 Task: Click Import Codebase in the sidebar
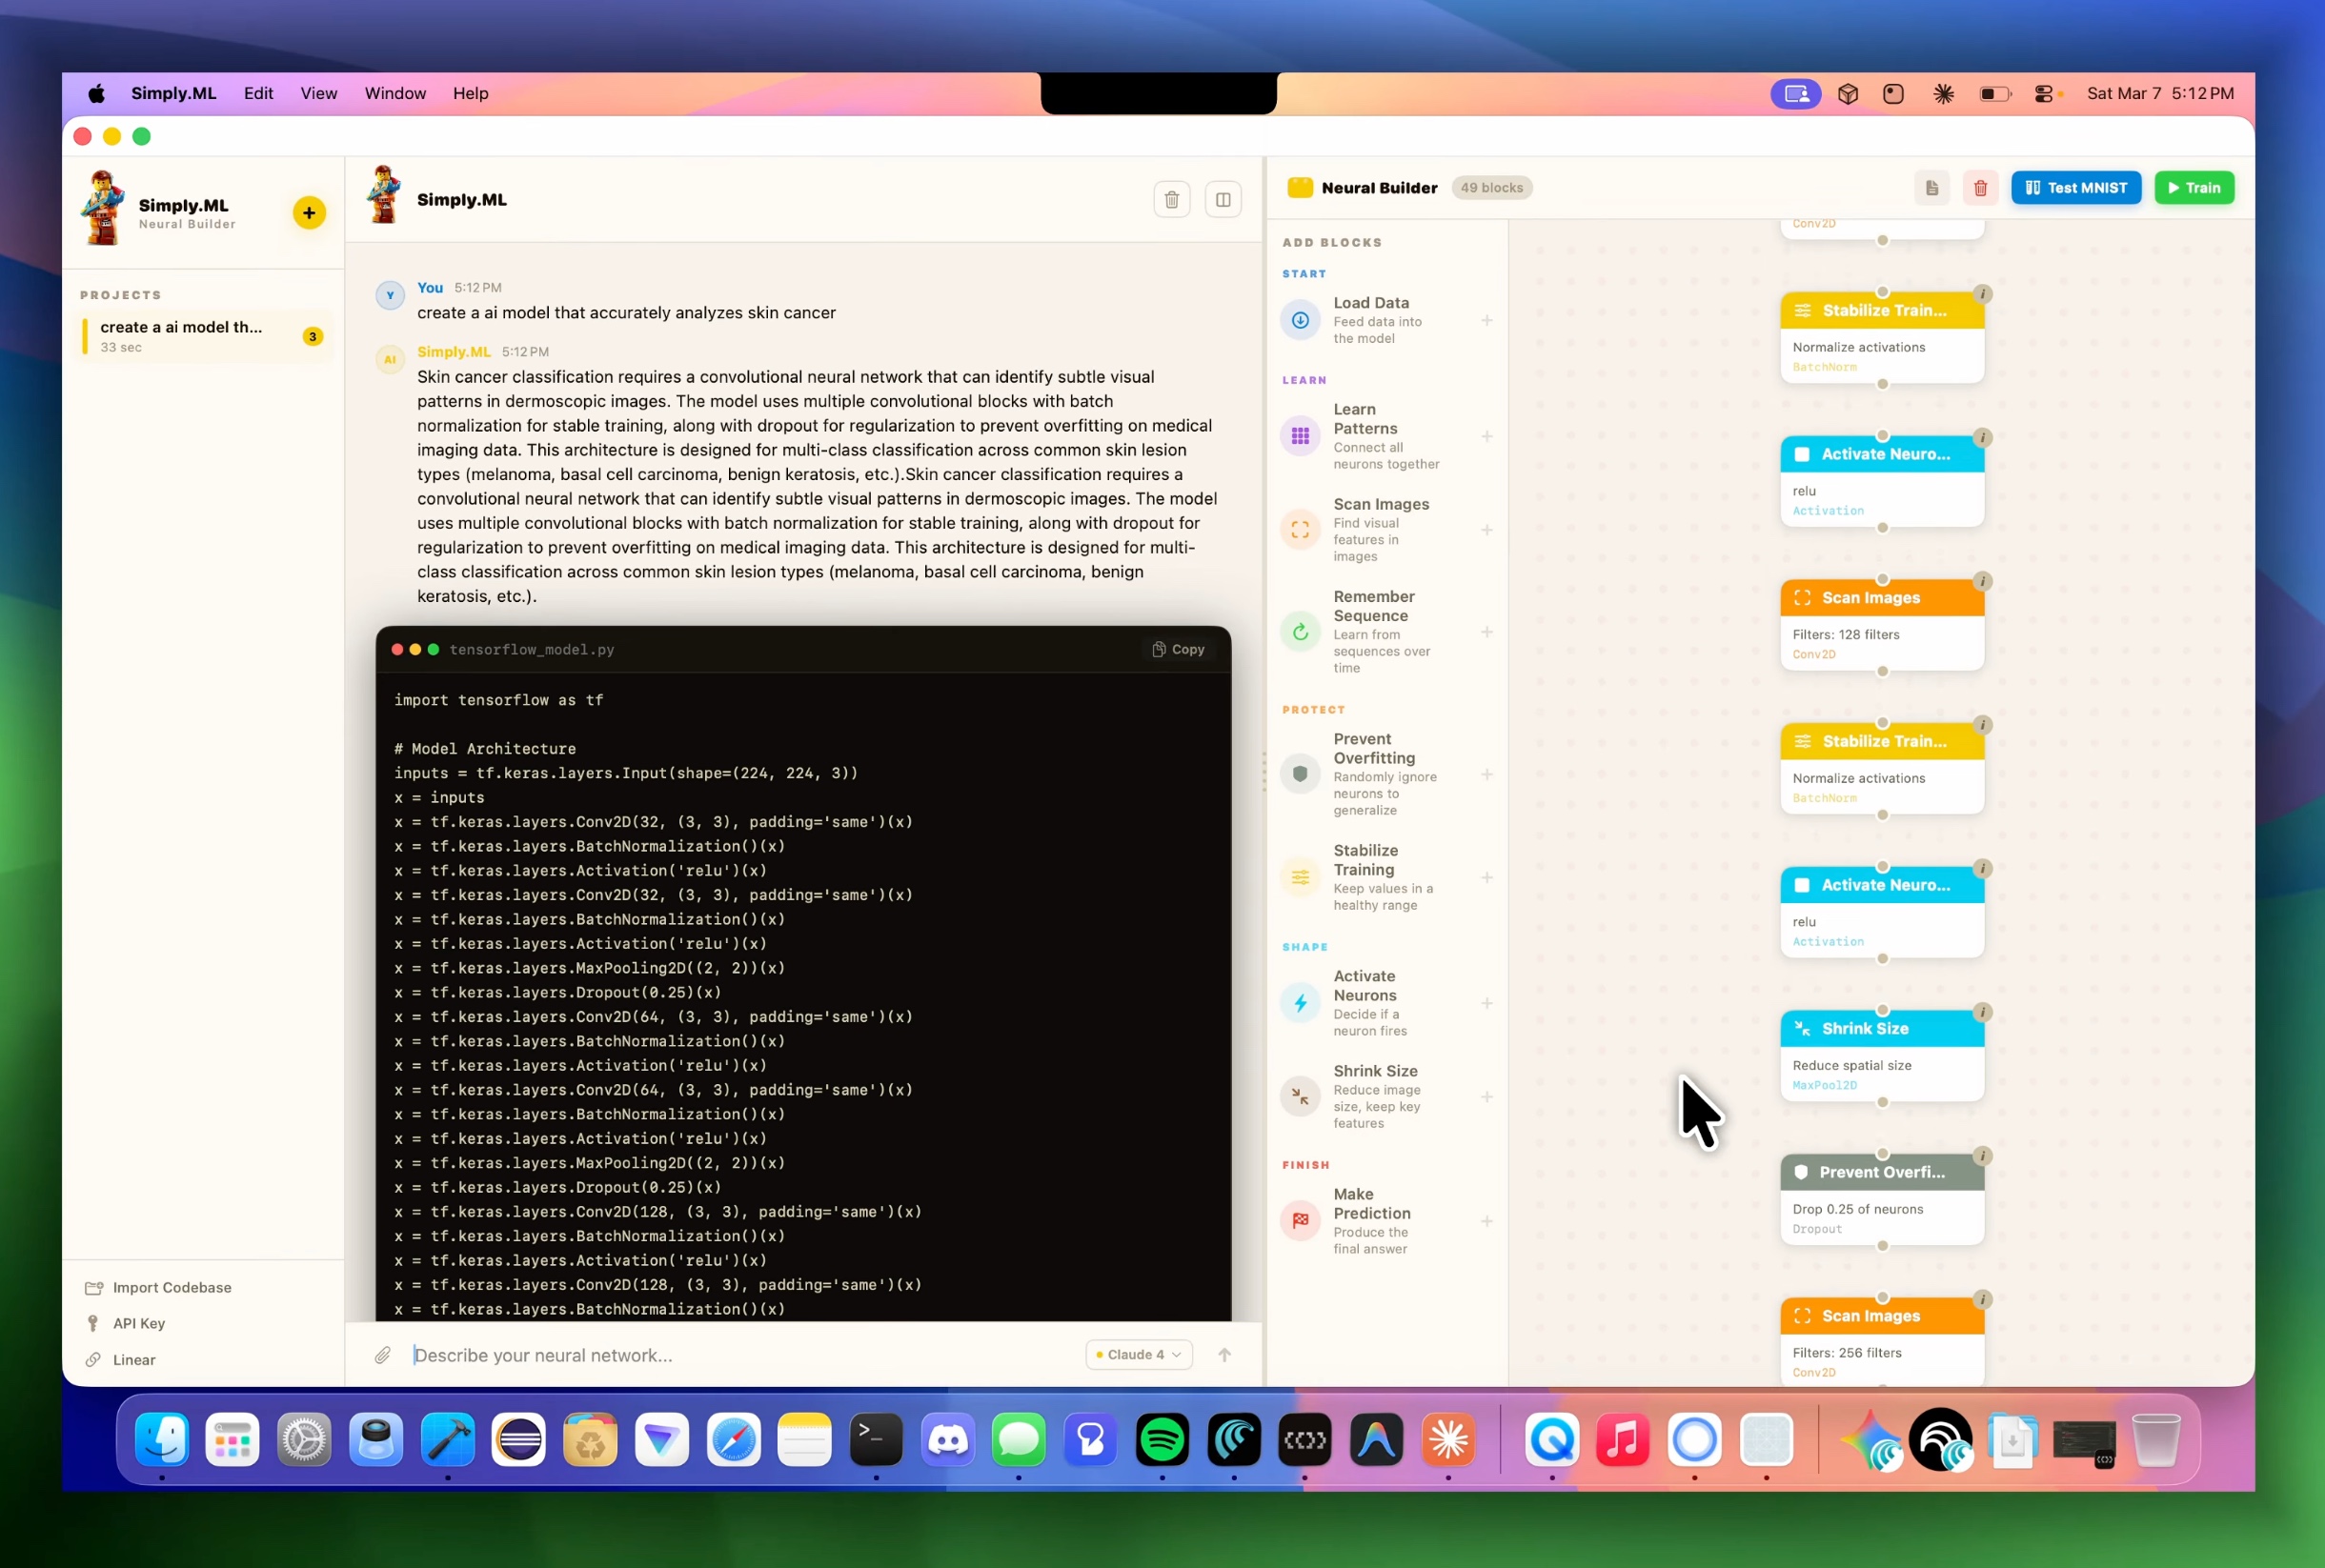point(159,1287)
